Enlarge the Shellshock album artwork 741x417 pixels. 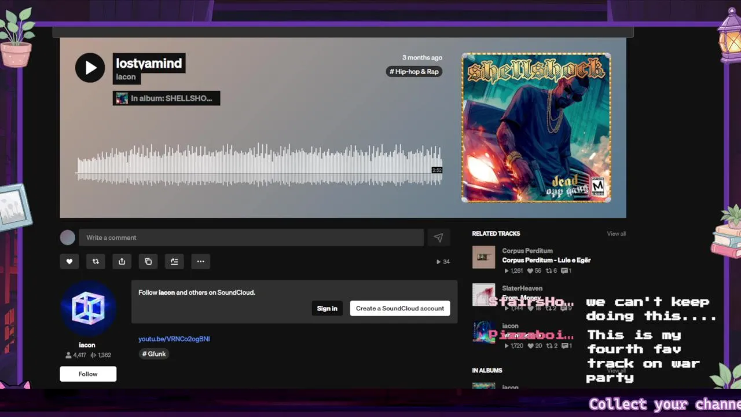tap(536, 127)
